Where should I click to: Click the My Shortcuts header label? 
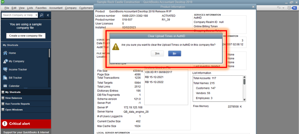10,45
